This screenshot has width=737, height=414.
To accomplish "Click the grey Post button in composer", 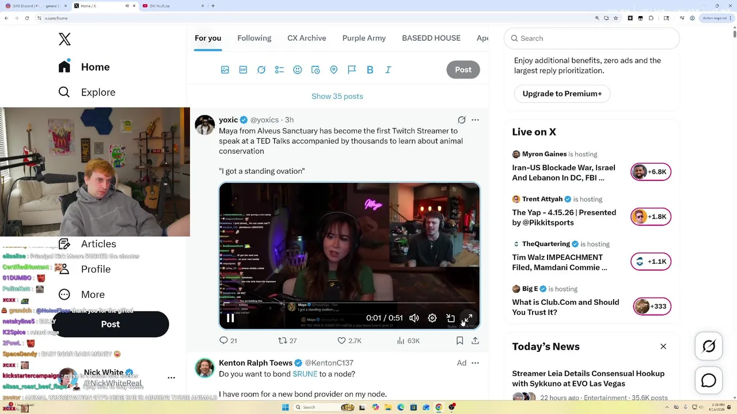I will pos(463,70).
